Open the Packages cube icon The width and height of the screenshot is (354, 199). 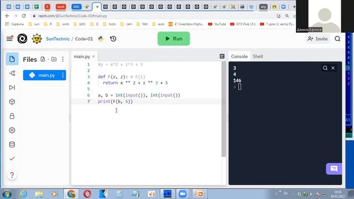[x=12, y=102]
